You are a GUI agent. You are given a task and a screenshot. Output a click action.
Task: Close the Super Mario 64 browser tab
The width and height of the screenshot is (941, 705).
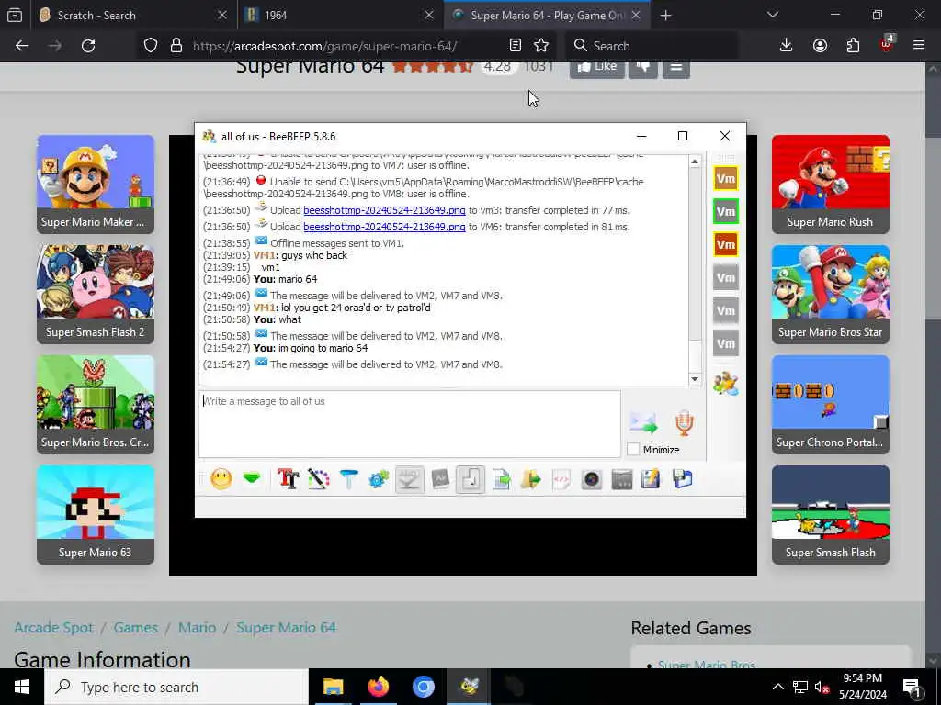tap(636, 15)
